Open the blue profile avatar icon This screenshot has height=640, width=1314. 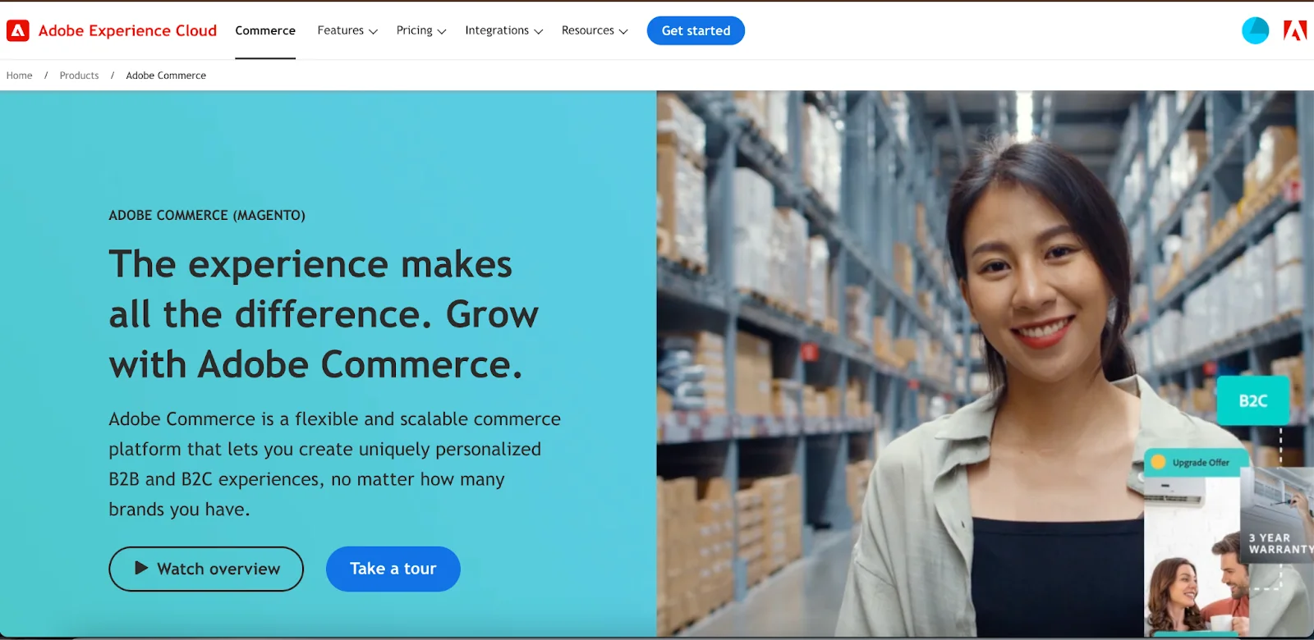[x=1255, y=30]
